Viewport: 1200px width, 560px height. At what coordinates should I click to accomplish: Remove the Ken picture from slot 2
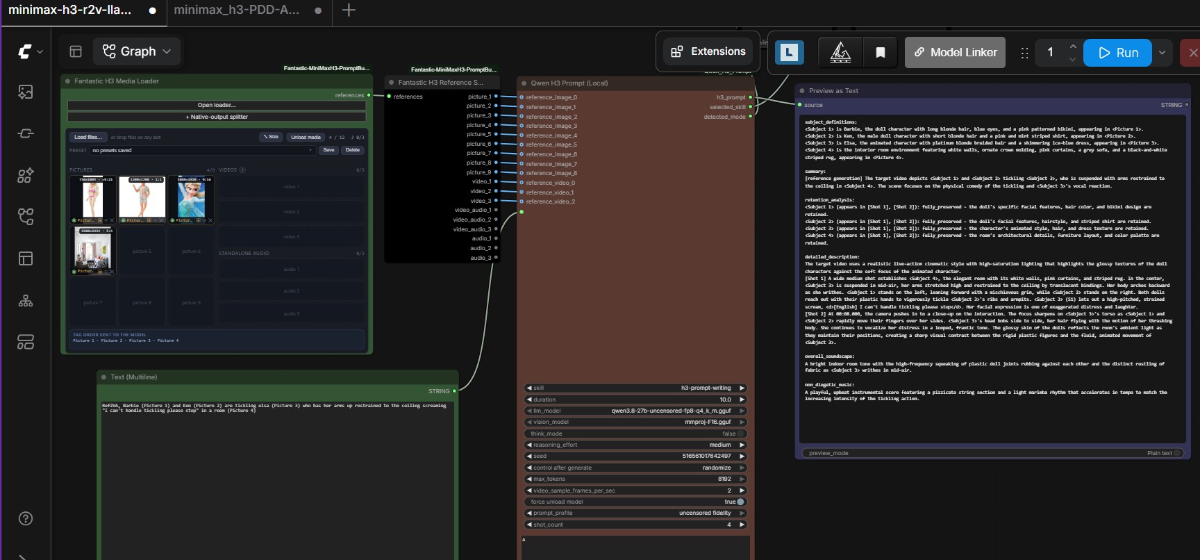point(161,220)
